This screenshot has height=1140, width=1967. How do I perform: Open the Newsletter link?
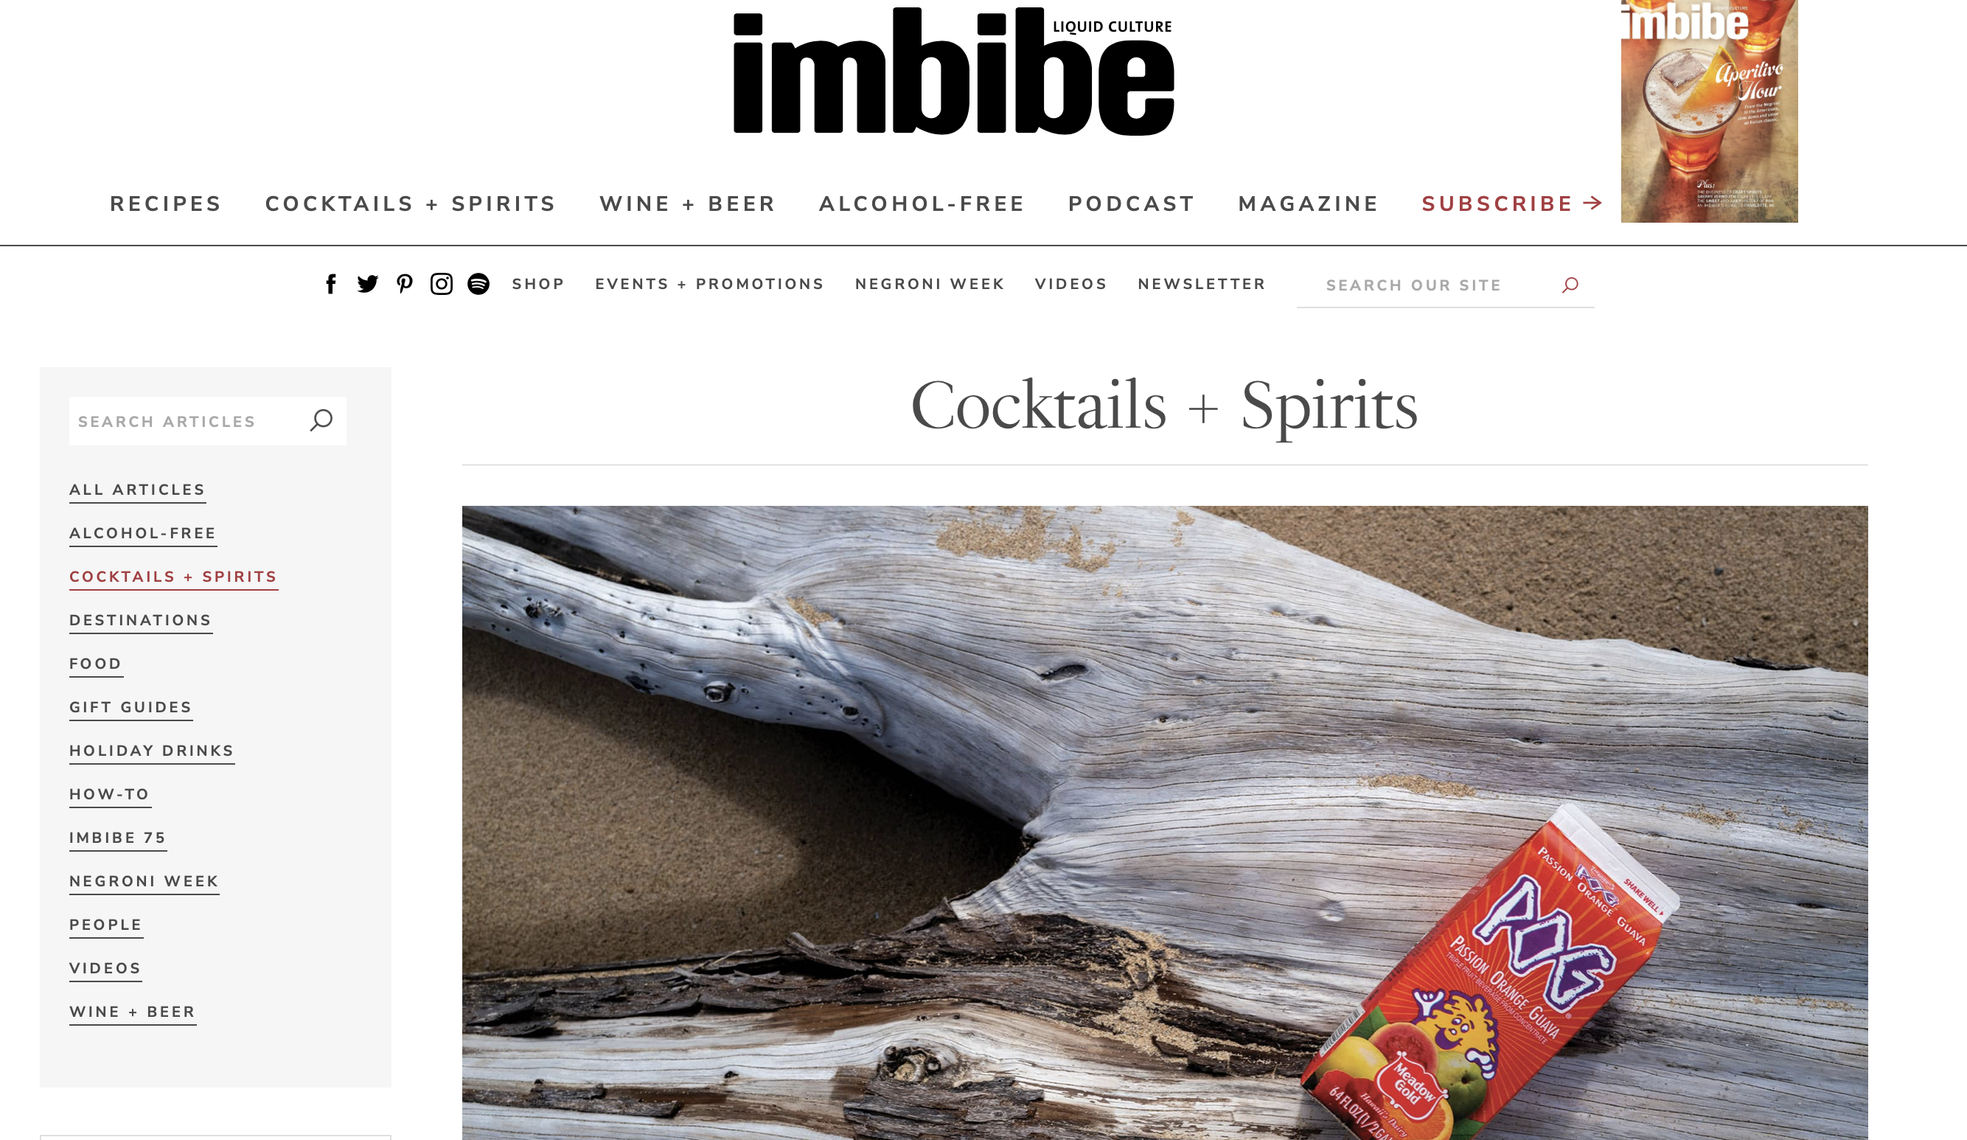(1201, 284)
